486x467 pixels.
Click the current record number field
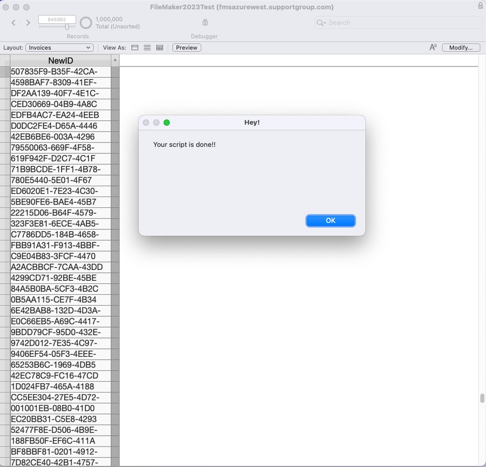pos(56,19)
